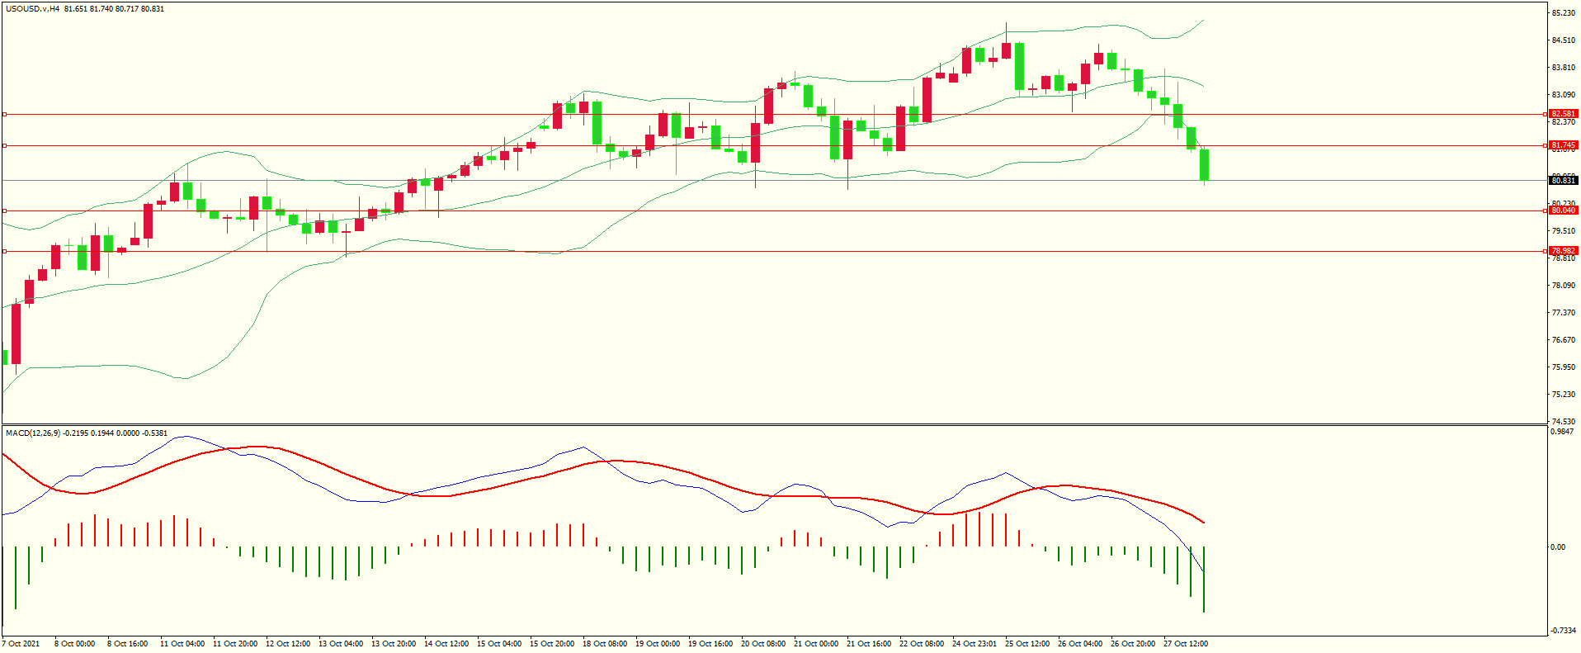This screenshot has width=1581, height=653.
Task: Click the 74.530 price scale value
Action: tap(1563, 422)
